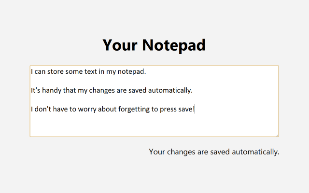309x193 pixels.
Task: Click the word "Your" in the page heading
Action: tap(120, 45)
